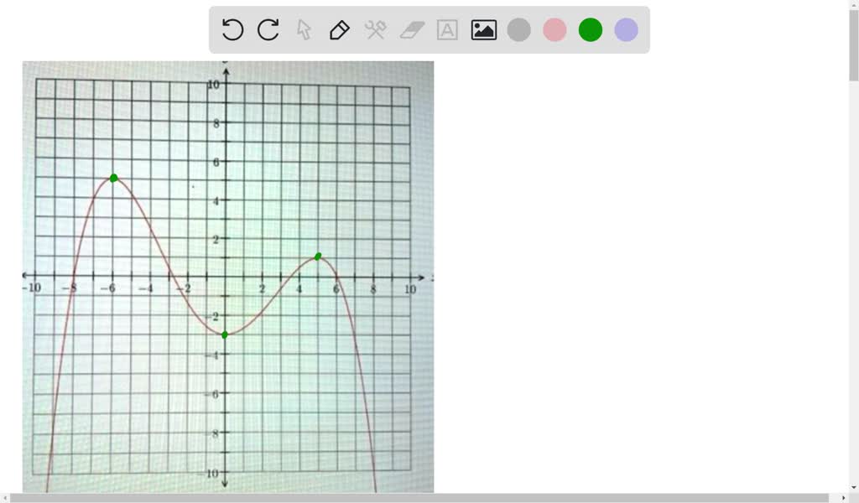Click the graph image on the whiteboard
The width and height of the screenshot is (859, 503).
point(228,277)
